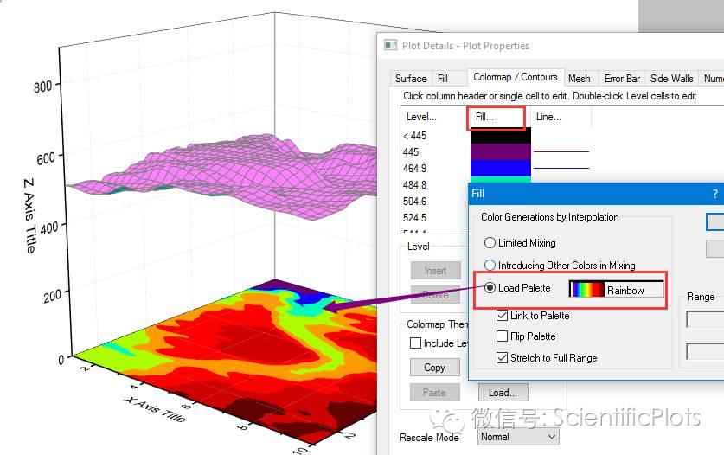The height and width of the screenshot is (455, 724).
Task: Click the Fill... column header
Action: coord(495,117)
